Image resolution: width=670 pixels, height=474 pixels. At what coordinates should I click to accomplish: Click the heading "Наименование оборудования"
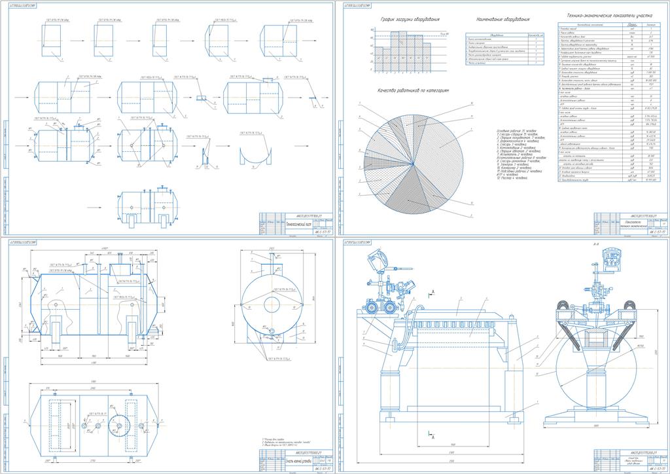pos(503,20)
